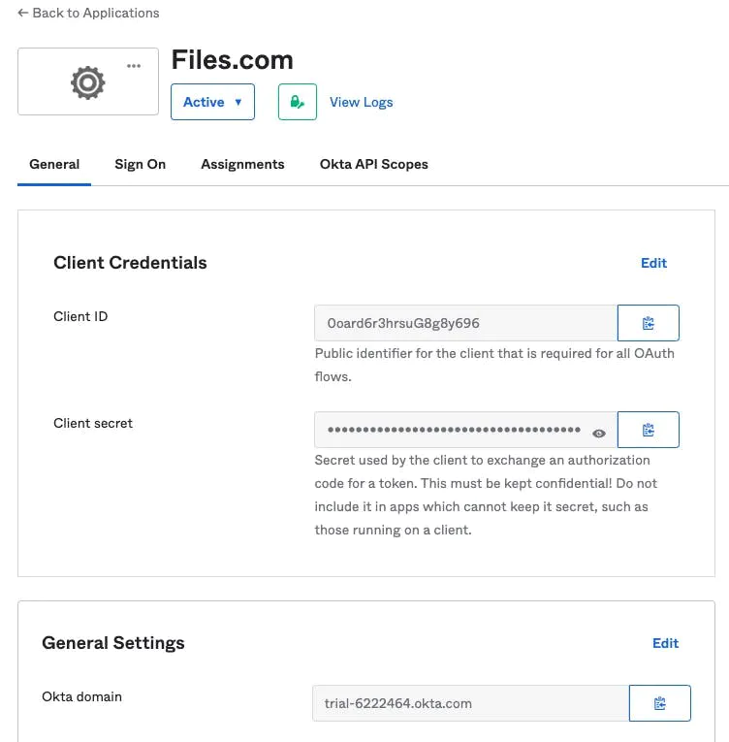The height and width of the screenshot is (742, 729).
Task: Click the 'Public identifier for the client' description
Action: (494, 365)
